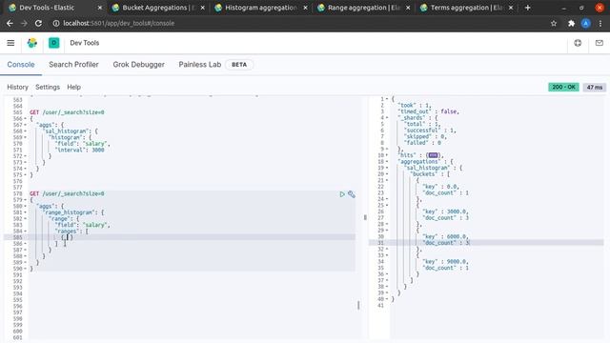Click the "interval": 3000 line
Image resolution: width=610 pixels, height=343 pixels.
click(x=79, y=150)
